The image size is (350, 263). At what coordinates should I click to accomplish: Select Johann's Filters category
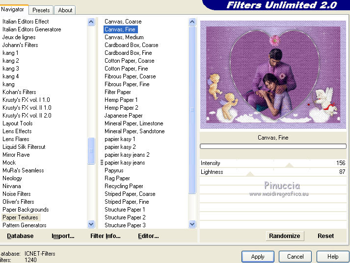(x=20, y=45)
